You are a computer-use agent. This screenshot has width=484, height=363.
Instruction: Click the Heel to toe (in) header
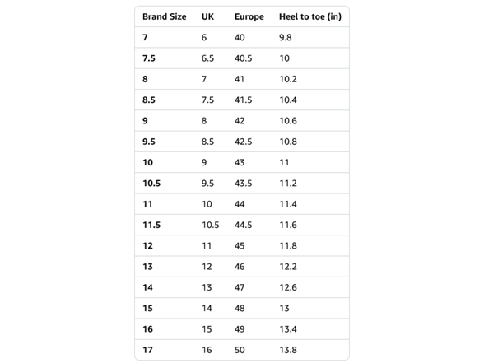(310, 16)
